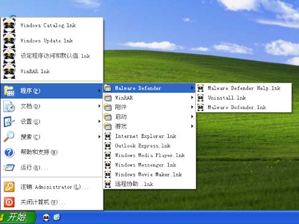This screenshot has height=224, width=299.
Task: Click the panda quick launch taskbar icon
Action: pos(46,217)
